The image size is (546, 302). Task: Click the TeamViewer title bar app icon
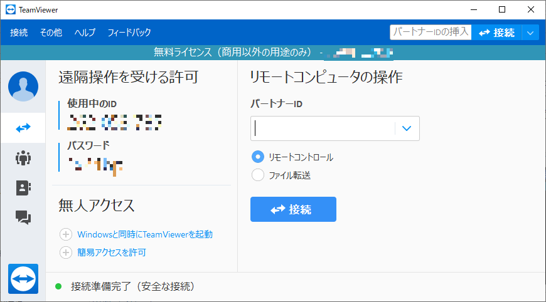(x=11, y=10)
